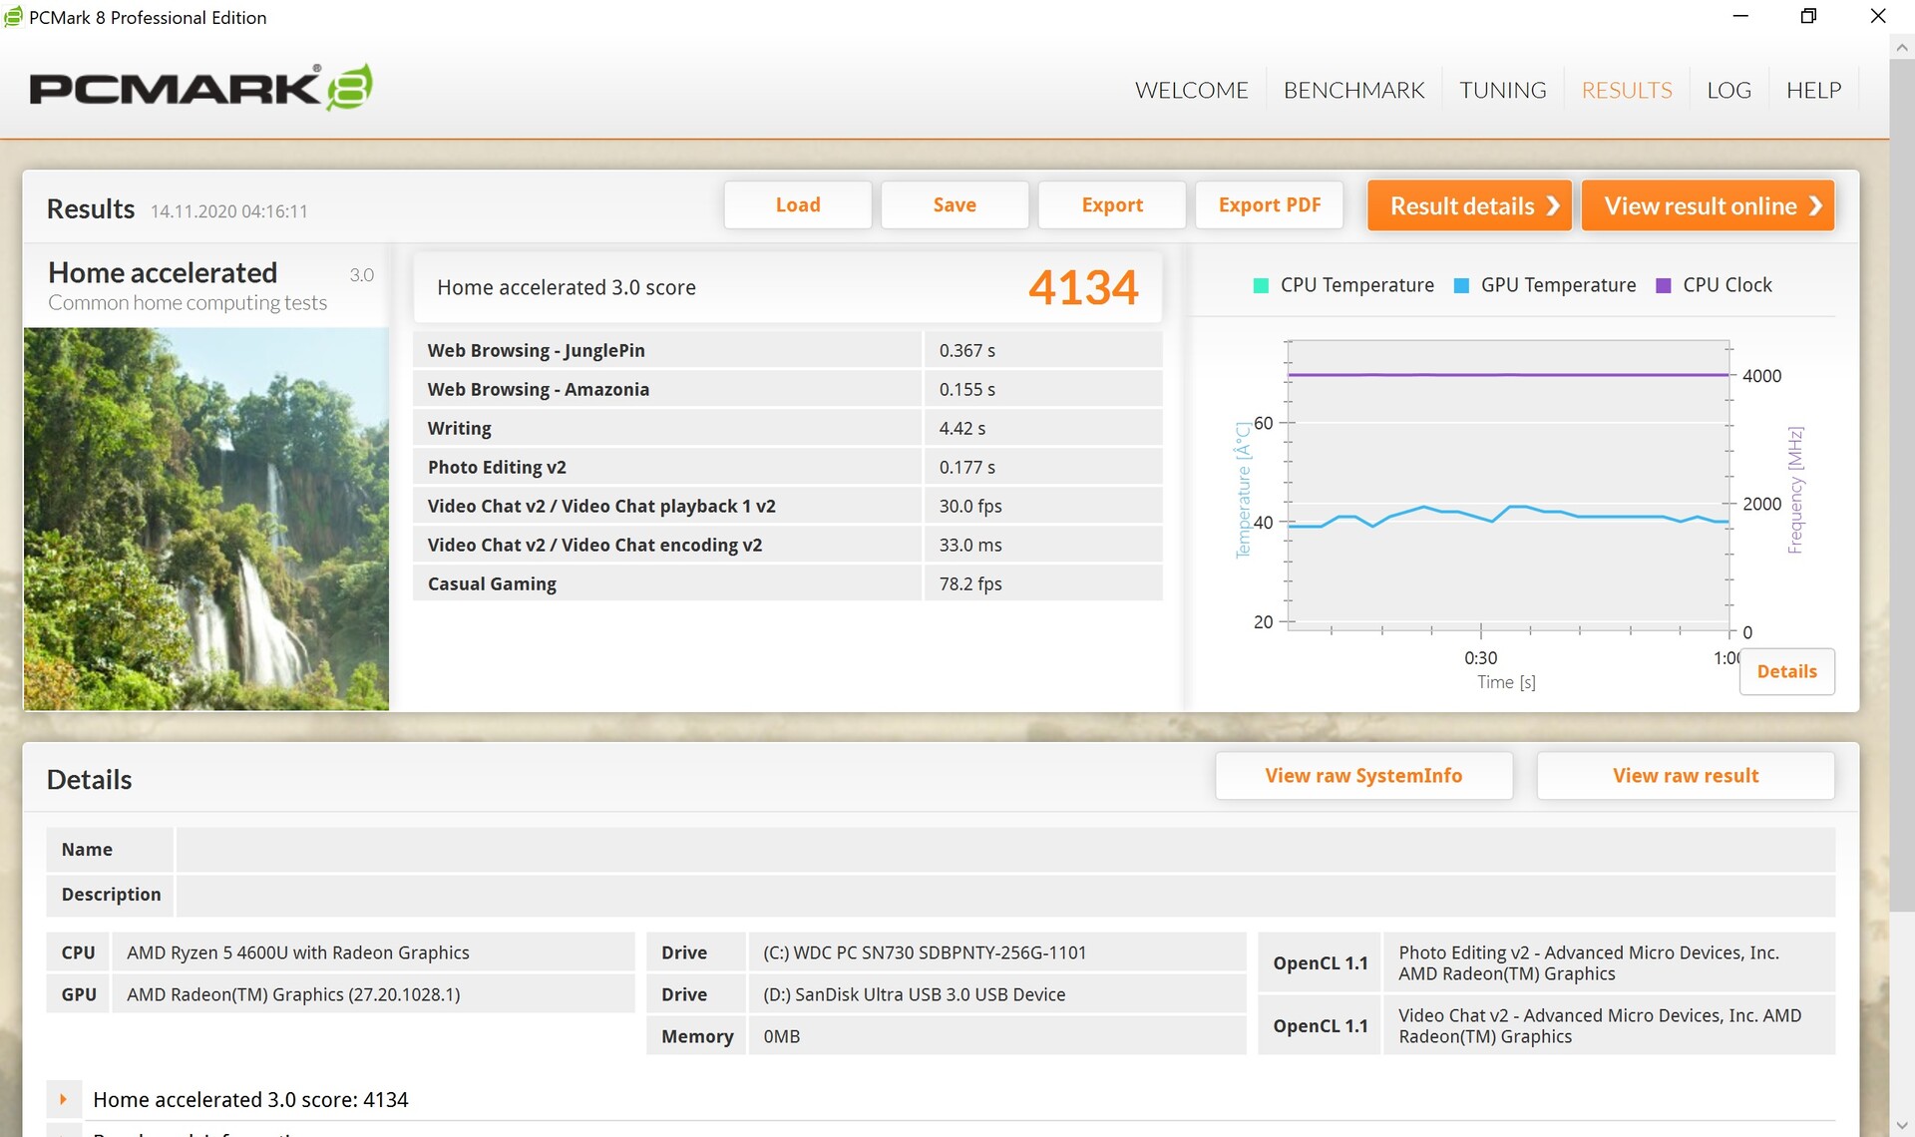
Task: Open the HELP tab
Action: (1812, 90)
